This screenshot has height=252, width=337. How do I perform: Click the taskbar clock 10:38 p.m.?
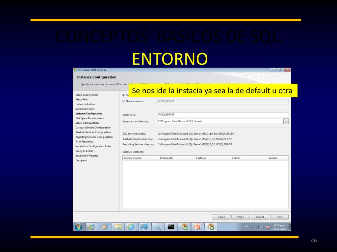tap(279, 227)
